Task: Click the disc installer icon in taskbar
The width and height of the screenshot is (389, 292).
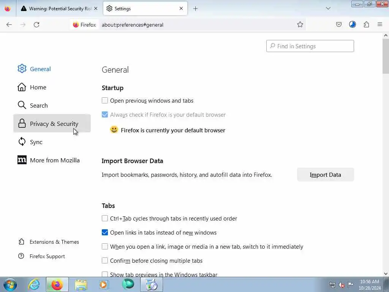Action: click(152, 284)
